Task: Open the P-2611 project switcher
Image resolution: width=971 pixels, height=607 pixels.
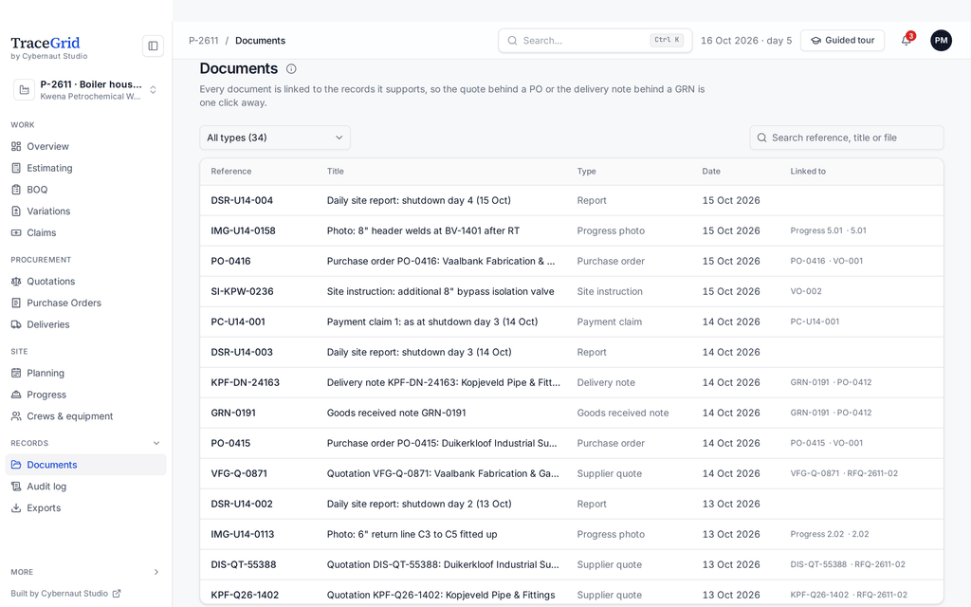Action: [86, 90]
